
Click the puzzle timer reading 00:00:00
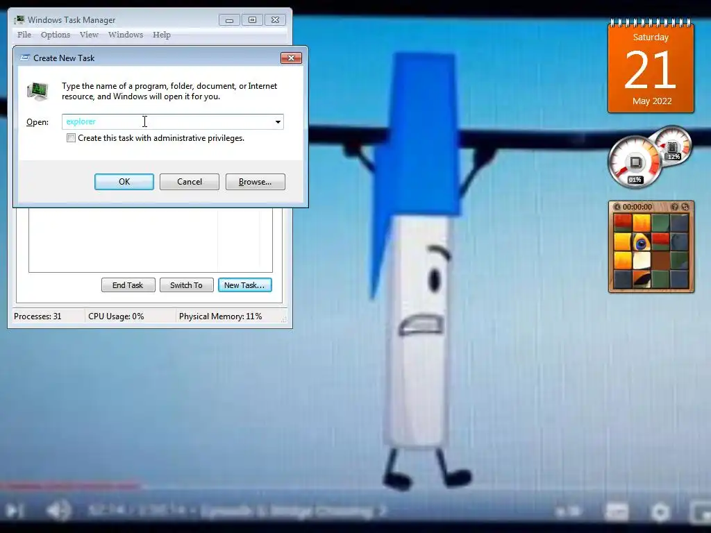pos(637,207)
